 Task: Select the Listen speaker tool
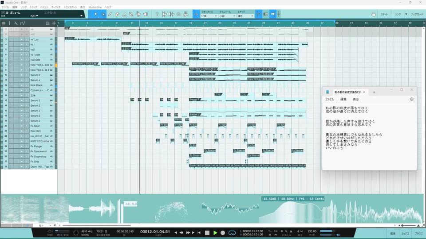(x=146, y=14)
